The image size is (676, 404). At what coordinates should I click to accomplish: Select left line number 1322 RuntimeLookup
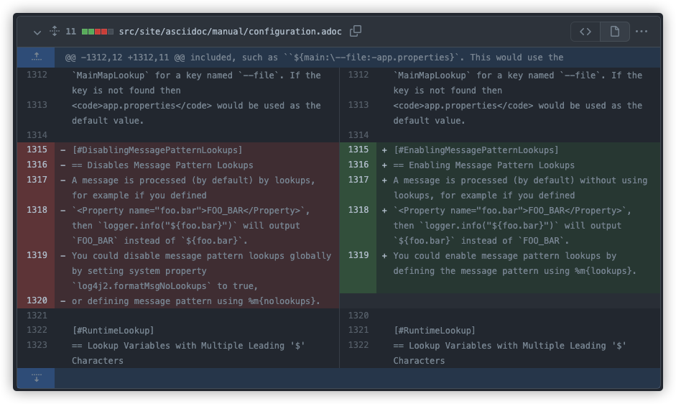37,330
